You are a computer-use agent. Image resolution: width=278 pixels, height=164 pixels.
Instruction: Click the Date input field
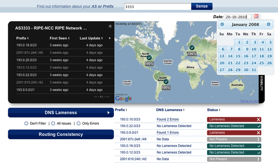coord(238,17)
